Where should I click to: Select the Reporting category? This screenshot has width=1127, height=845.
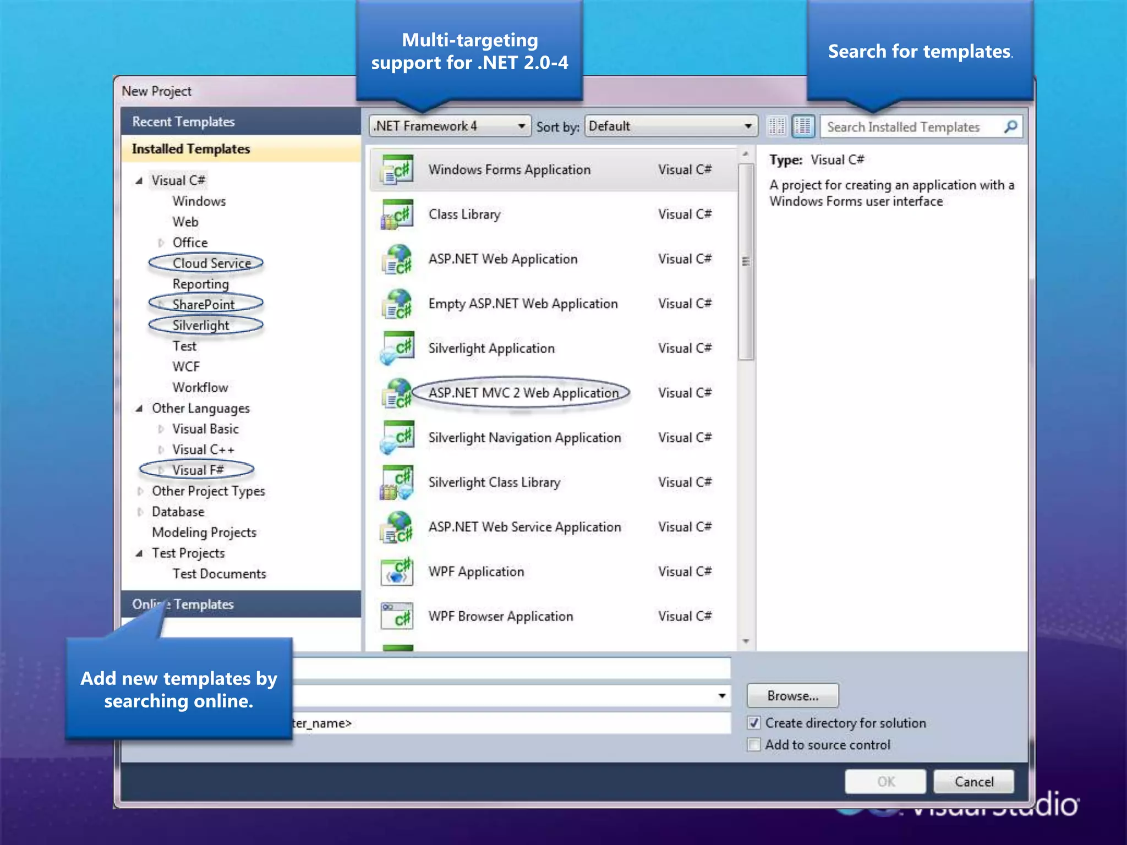(x=200, y=284)
